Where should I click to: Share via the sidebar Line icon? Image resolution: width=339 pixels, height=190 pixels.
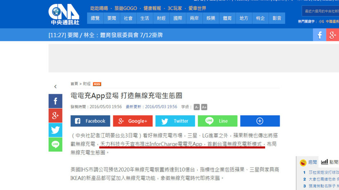(56, 144)
